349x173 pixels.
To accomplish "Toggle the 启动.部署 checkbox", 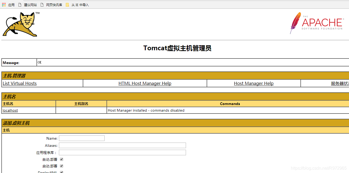I will tap(62, 166).
